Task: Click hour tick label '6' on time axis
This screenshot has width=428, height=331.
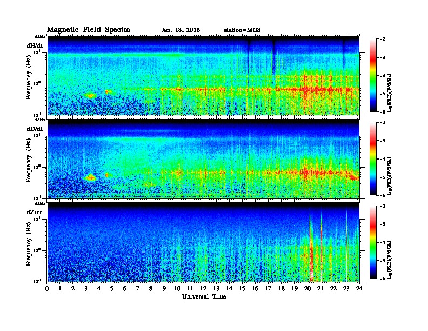Action: (x=125, y=288)
